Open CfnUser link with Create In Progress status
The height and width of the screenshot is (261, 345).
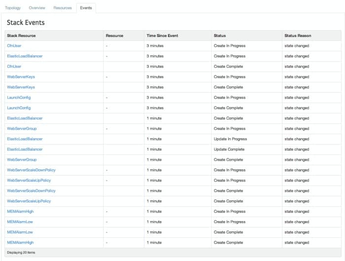pyautogui.click(x=14, y=46)
